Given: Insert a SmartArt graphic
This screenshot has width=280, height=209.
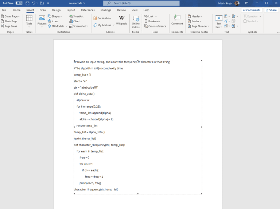Looking at the screenshot, I should click(76, 16).
